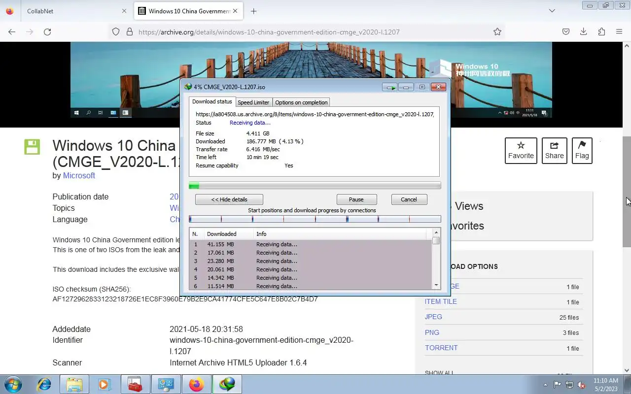
Task: Open Action Center flag tray icon
Action: pos(557,385)
